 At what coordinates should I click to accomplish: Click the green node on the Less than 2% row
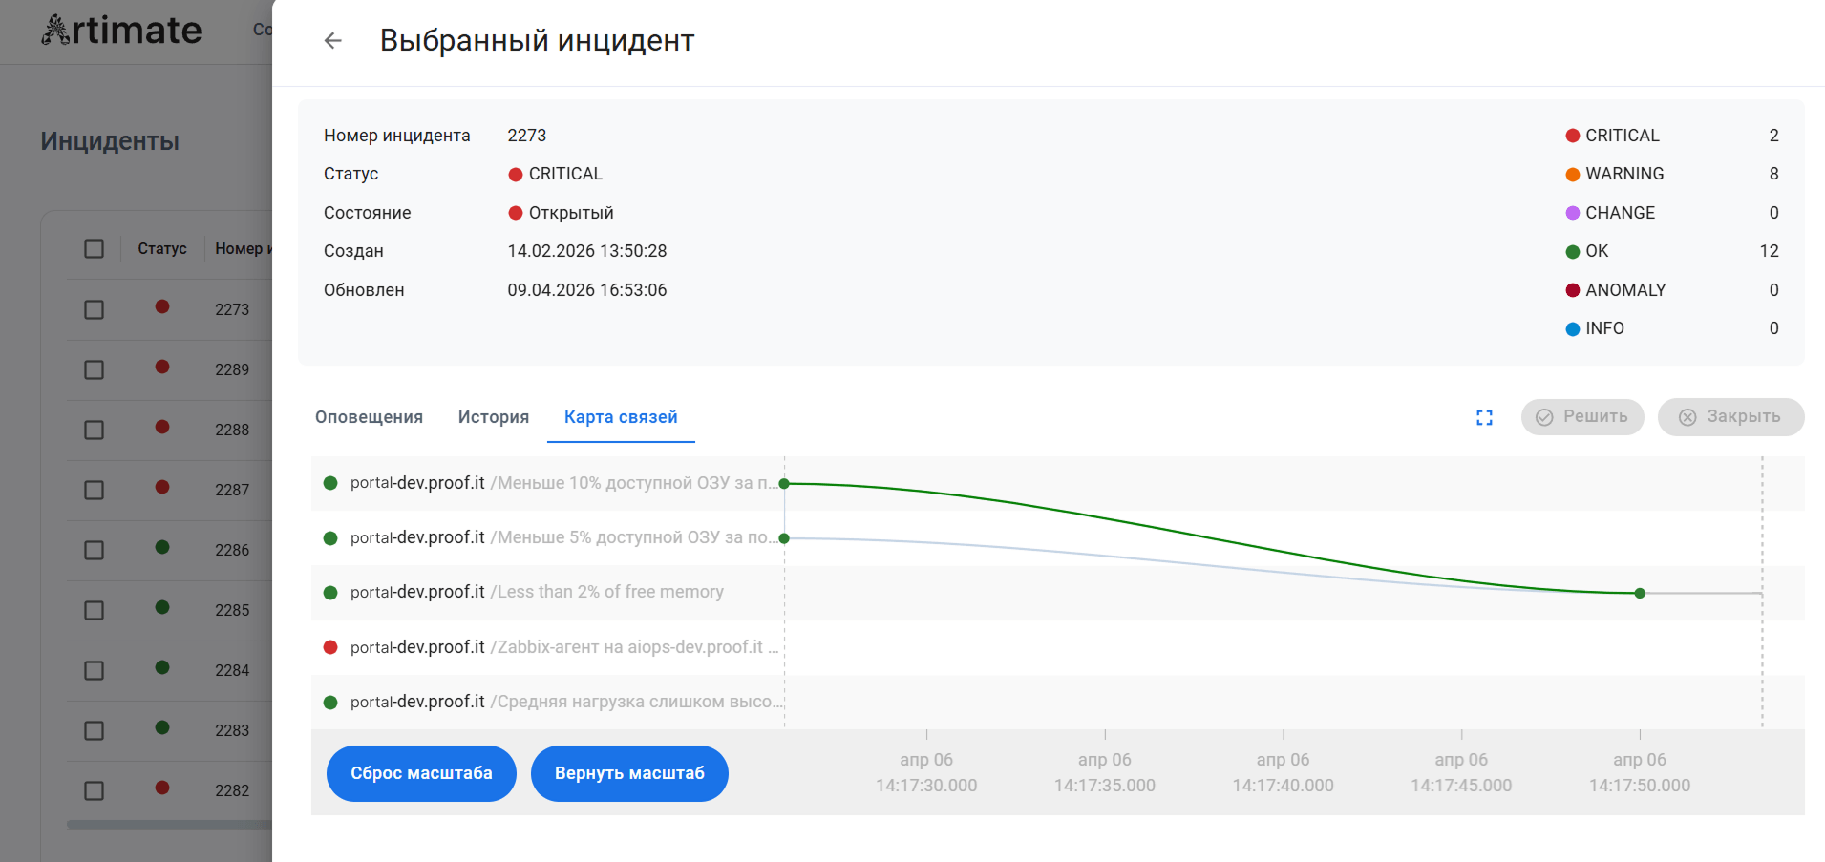[x=1640, y=593]
